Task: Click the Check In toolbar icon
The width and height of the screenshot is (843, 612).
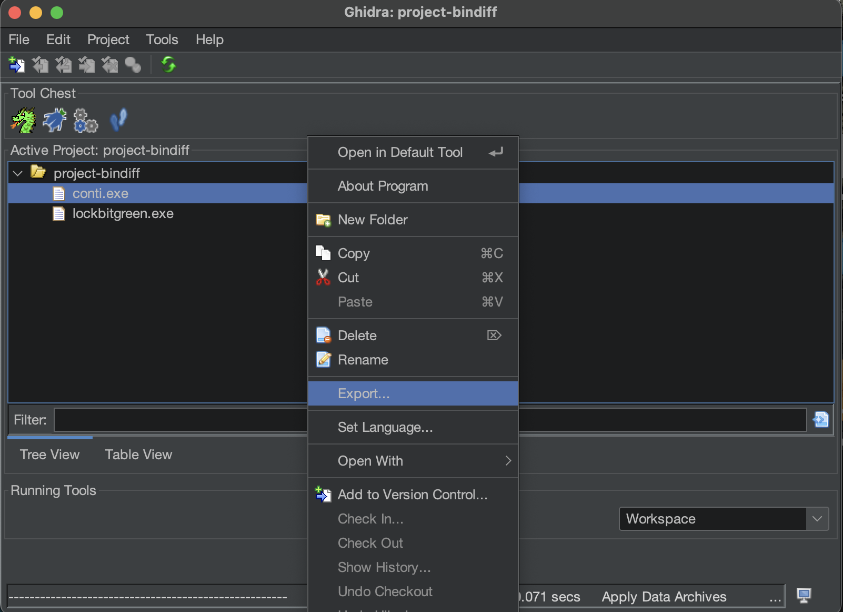Action: [86, 65]
